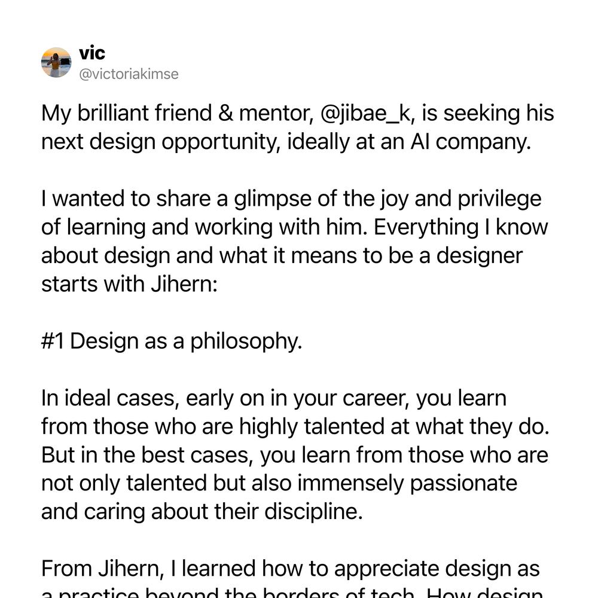598x598 pixels.
Task: Open the @victoriakimse handle
Action: tap(129, 74)
